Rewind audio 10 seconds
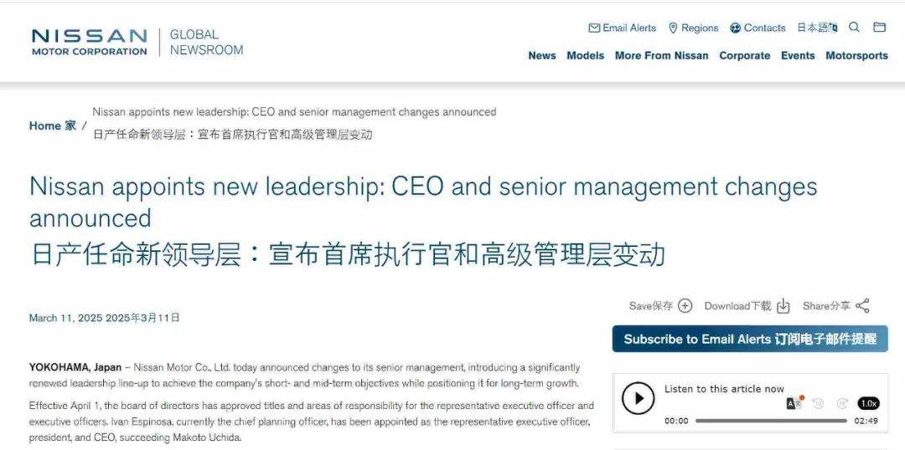 (818, 403)
